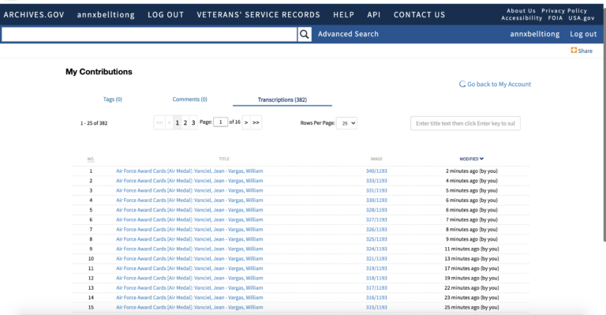Image resolution: width=606 pixels, height=315 pixels.
Task: Select page 1 in pagination
Action: click(177, 122)
